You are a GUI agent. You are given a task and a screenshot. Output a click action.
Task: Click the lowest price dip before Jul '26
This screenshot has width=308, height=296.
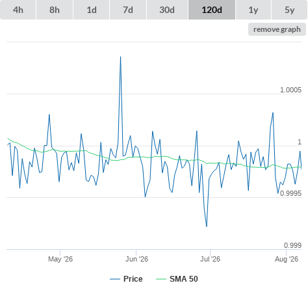point(207,226)
